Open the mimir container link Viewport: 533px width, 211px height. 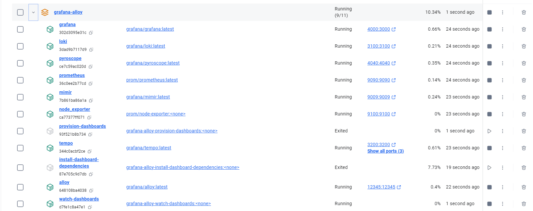(65, 92)
